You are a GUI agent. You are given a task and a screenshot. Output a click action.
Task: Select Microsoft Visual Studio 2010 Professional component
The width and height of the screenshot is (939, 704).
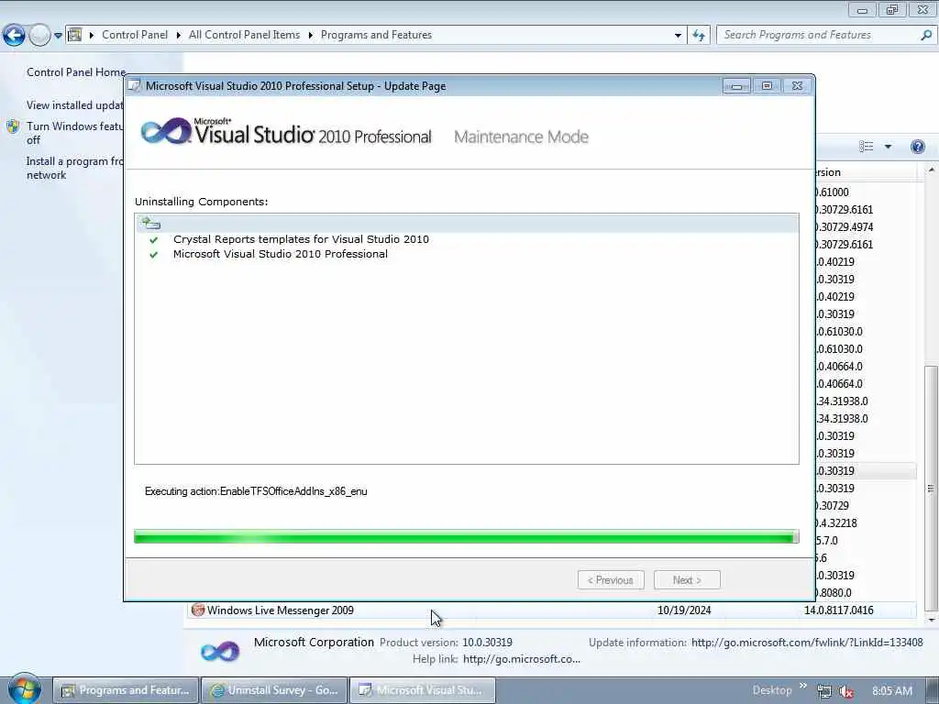pyautogui.click(x=281, y=254)
